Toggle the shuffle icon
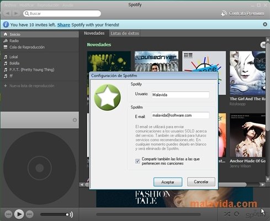Viewport: 270px width, 221px height. [227, 214]
